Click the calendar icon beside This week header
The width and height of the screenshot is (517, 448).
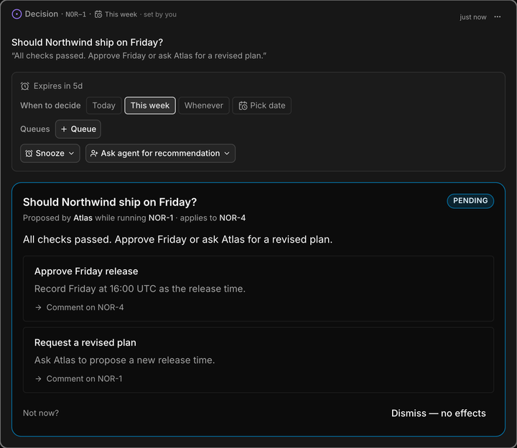[98, 14]
